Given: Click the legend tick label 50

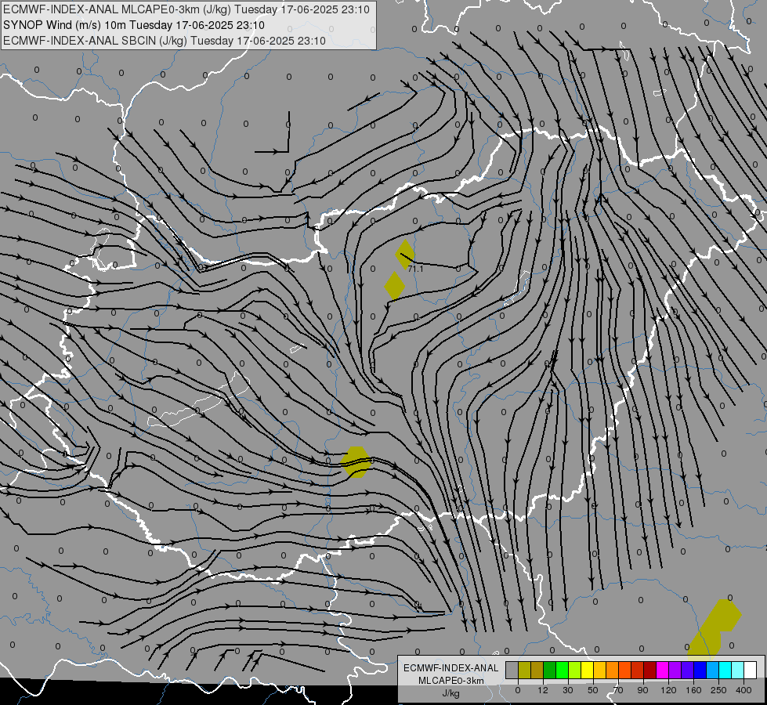Looking at the screenshot, I should (x=593, y=690).
